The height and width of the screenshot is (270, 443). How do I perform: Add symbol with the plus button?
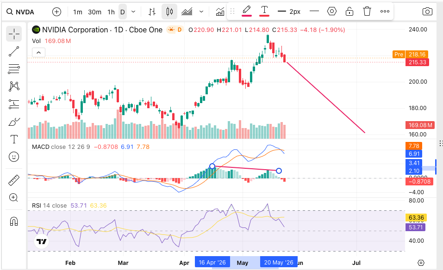(x=57, y=12)
